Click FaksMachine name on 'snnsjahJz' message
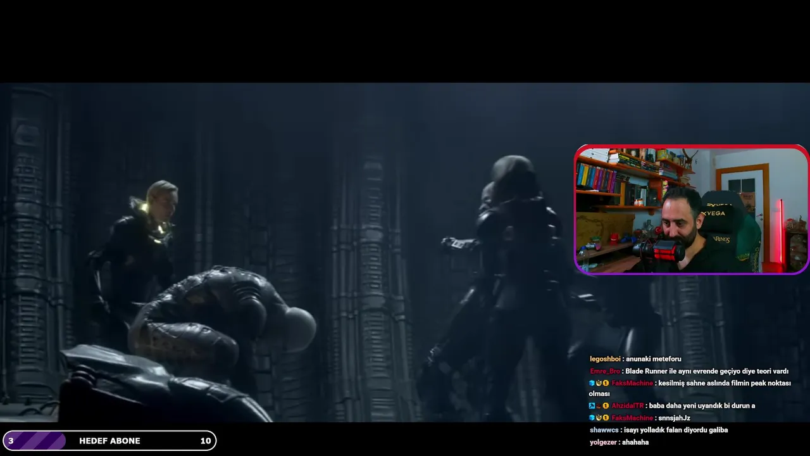Screen dimensions: 810x456 click(x=632, y=418)
